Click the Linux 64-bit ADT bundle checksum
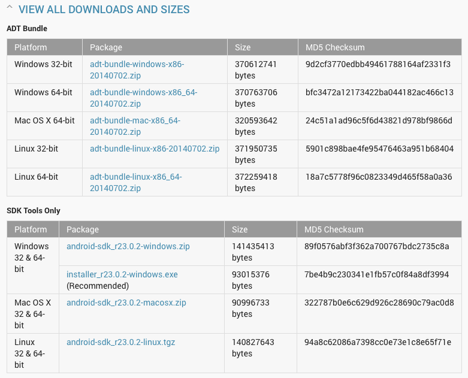 pos(379,177)
